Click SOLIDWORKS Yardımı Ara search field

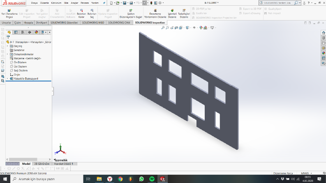click(277, 3)
